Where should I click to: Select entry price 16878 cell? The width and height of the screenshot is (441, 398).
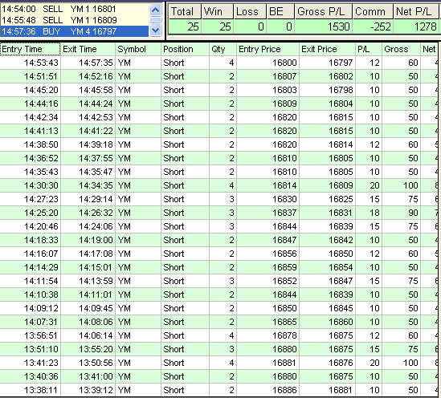coord(267,335)
